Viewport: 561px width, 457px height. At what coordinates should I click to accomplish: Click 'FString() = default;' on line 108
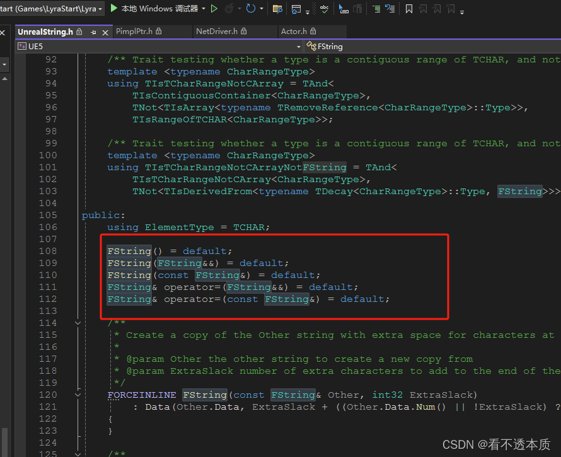click(170, 251)
